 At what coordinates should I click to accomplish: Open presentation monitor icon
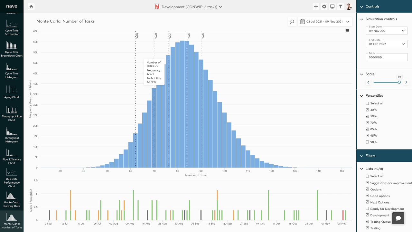click(x=332, y=6)
